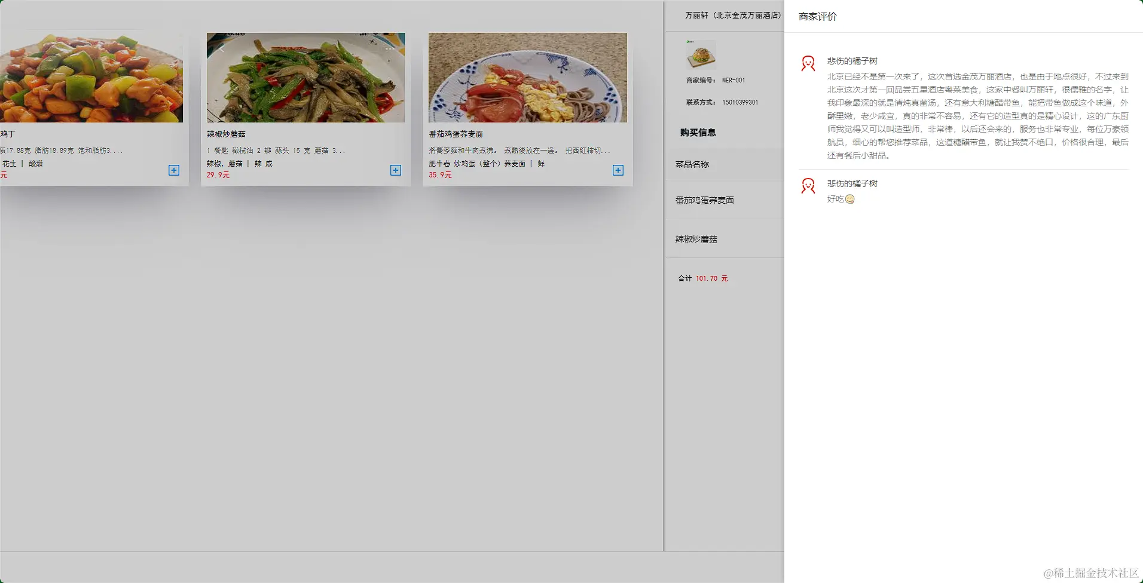Click the 35.9元 price

[440, 175]
